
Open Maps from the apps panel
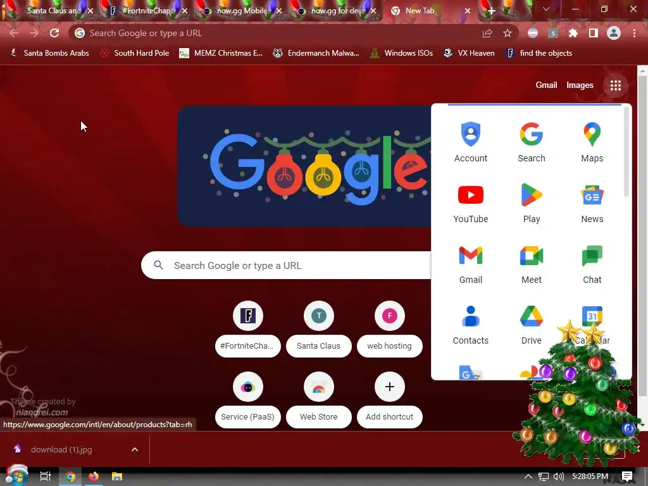[x=592, y=142]
